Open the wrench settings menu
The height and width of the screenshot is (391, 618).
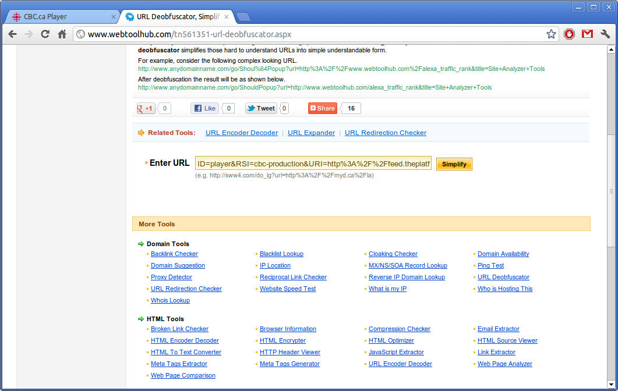coord(605,34)
